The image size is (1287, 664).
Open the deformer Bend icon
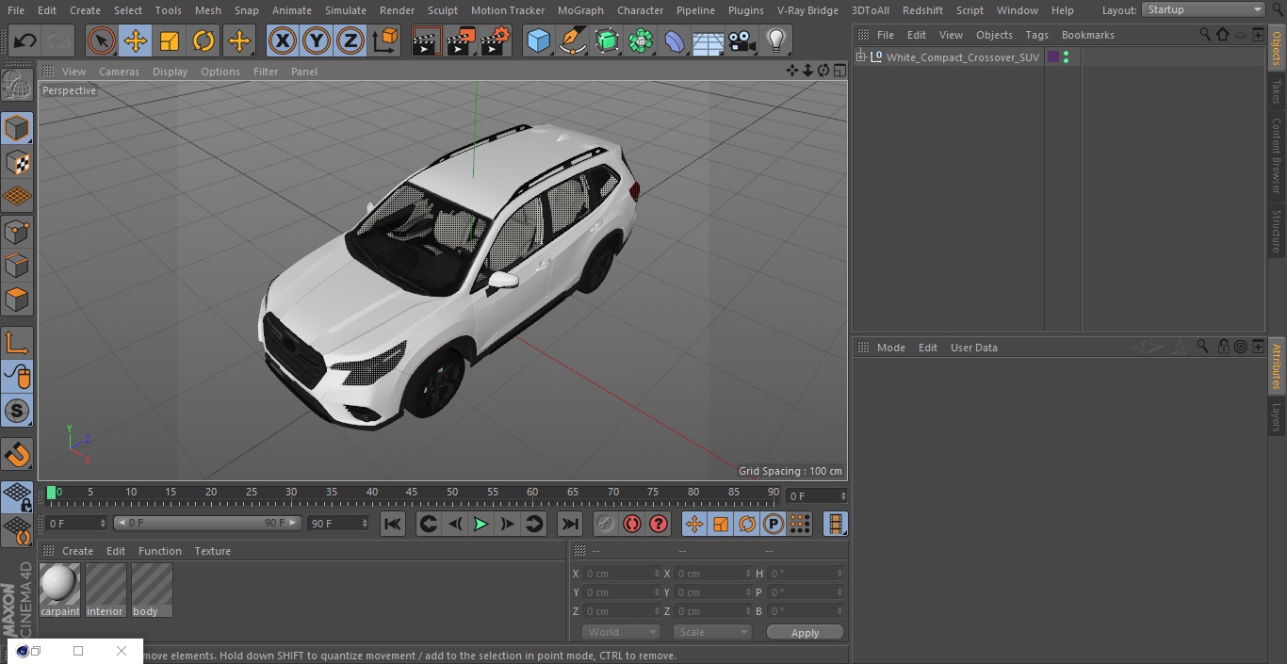[x=675, y=40]
